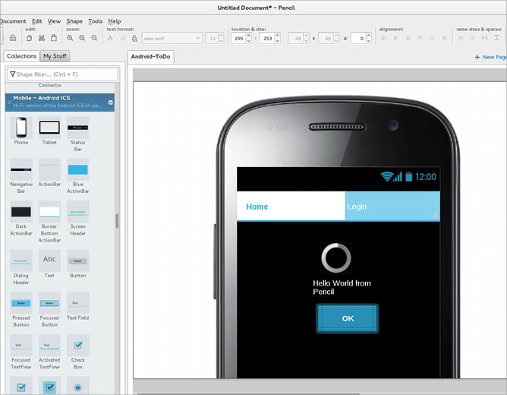Choose the Blue ActionBar stencil
This screenshot has width=507, height=395.
(77, 170)
